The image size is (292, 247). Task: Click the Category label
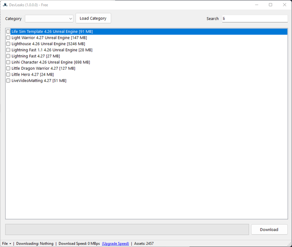click(x=13, y=19)
